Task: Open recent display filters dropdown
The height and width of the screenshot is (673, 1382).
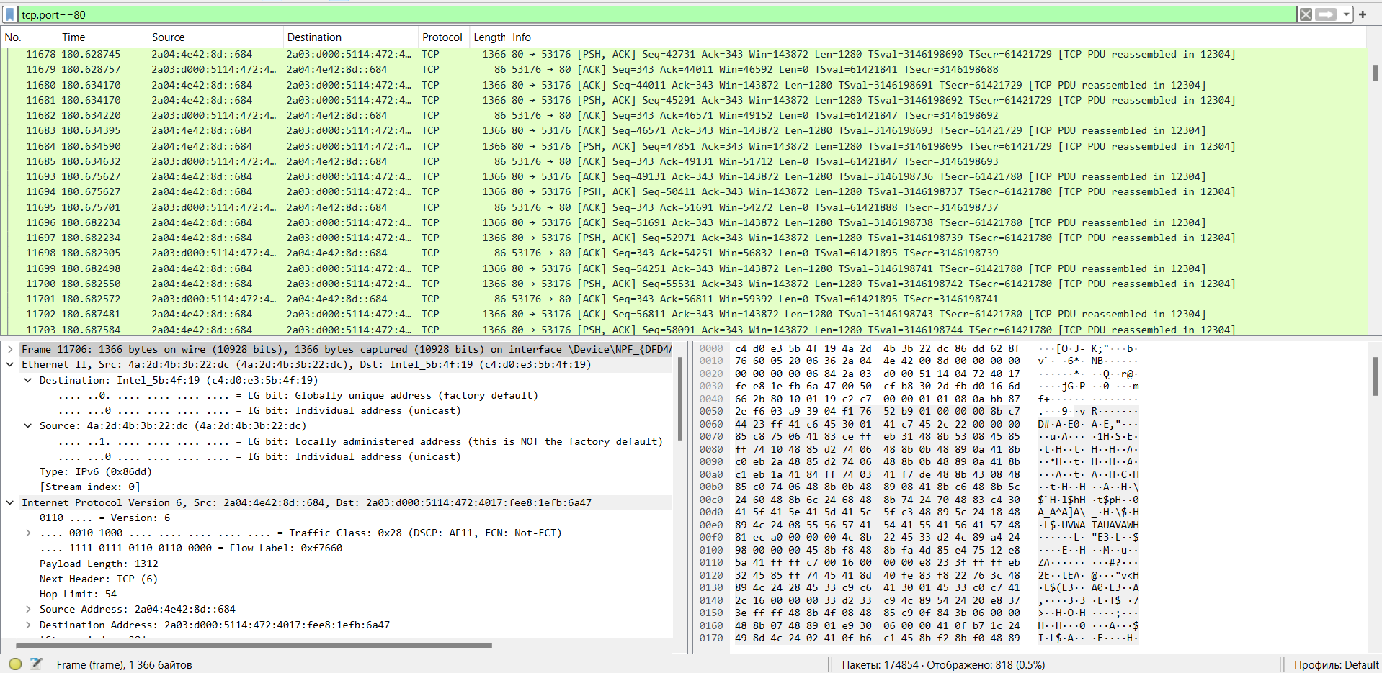Action: [x=1346, y=14]
